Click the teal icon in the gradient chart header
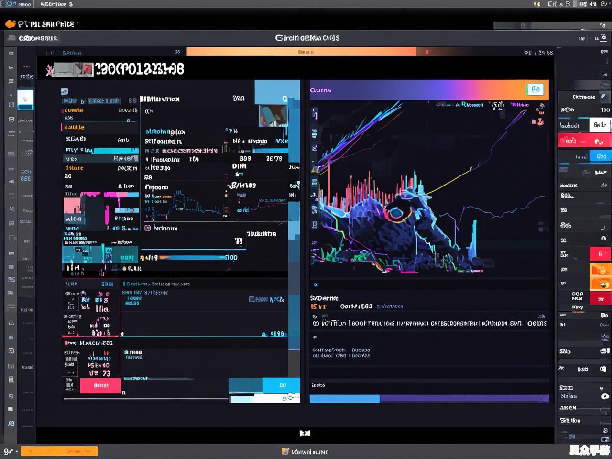The width and height of the screenshot is (612, 459). (535, 89)
